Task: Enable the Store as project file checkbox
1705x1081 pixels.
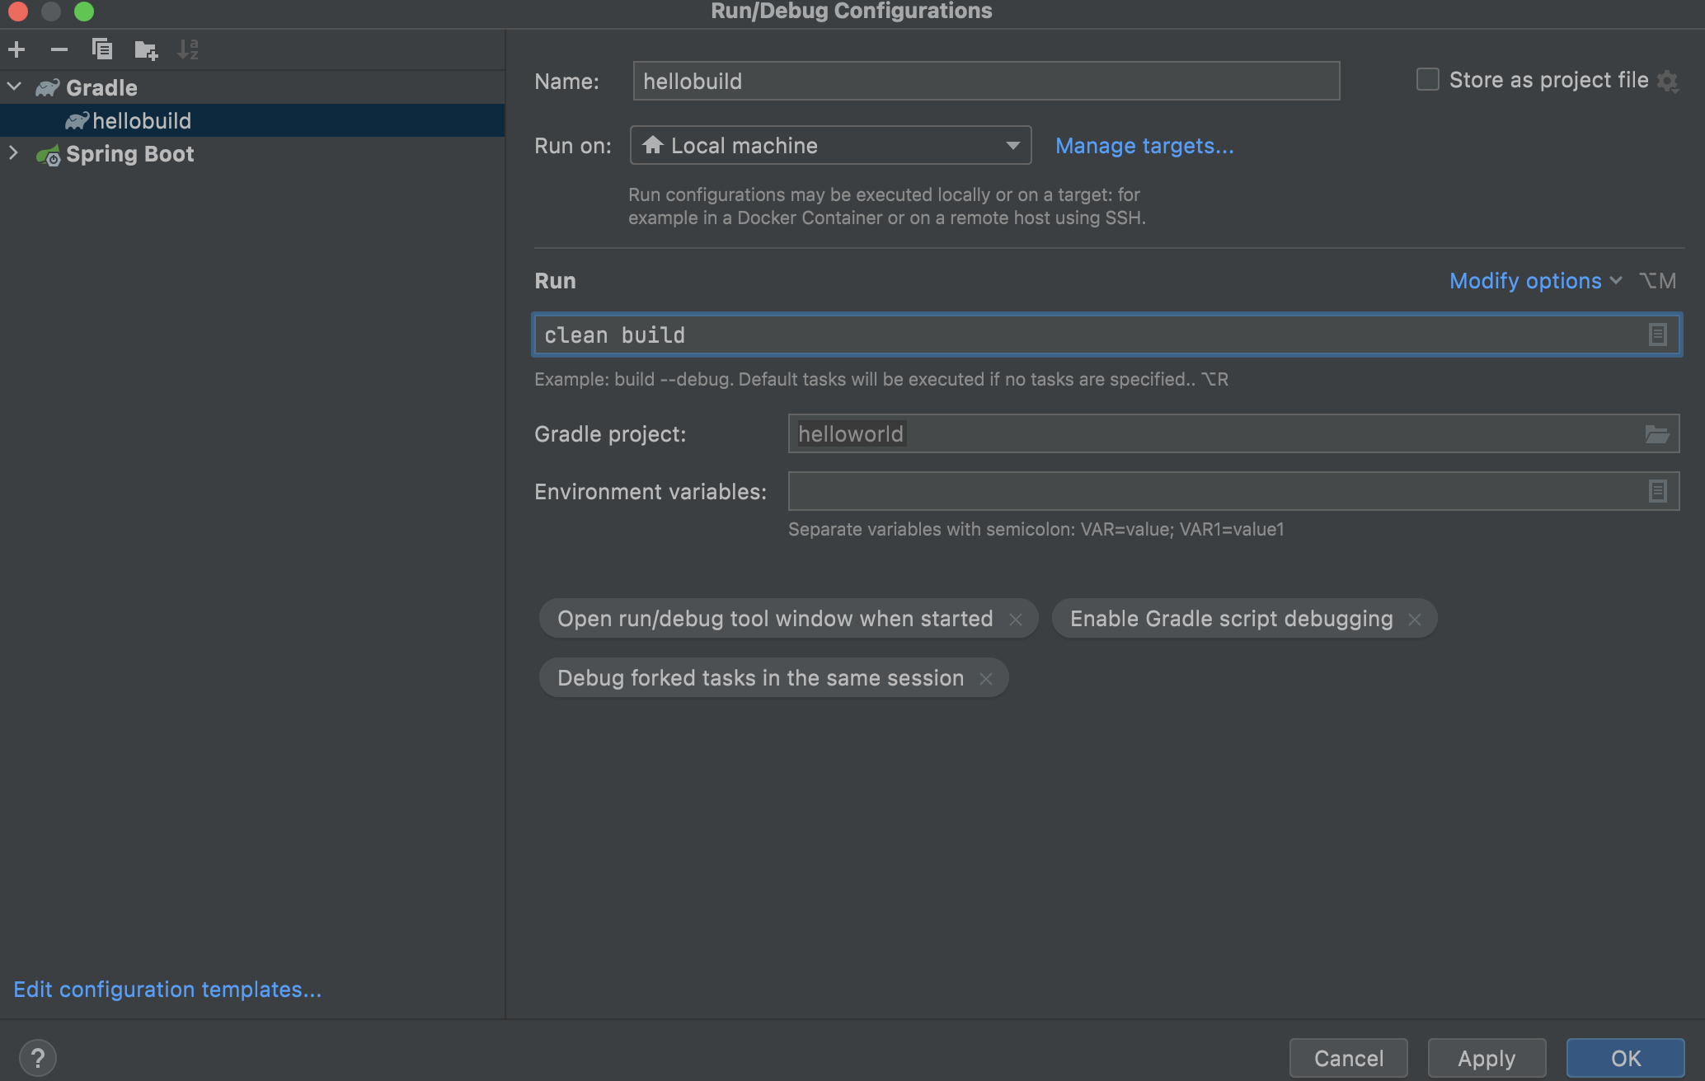Action: click(x=1428, y=80)
